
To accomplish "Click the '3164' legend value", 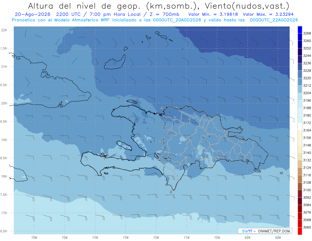I will (307, 130).
